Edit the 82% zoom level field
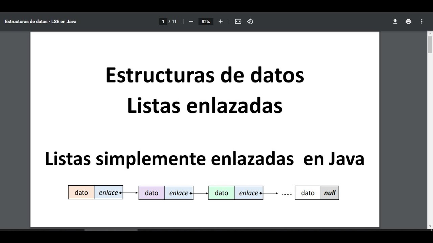This screenshot has height=243, width=433. tap(206, 21)
